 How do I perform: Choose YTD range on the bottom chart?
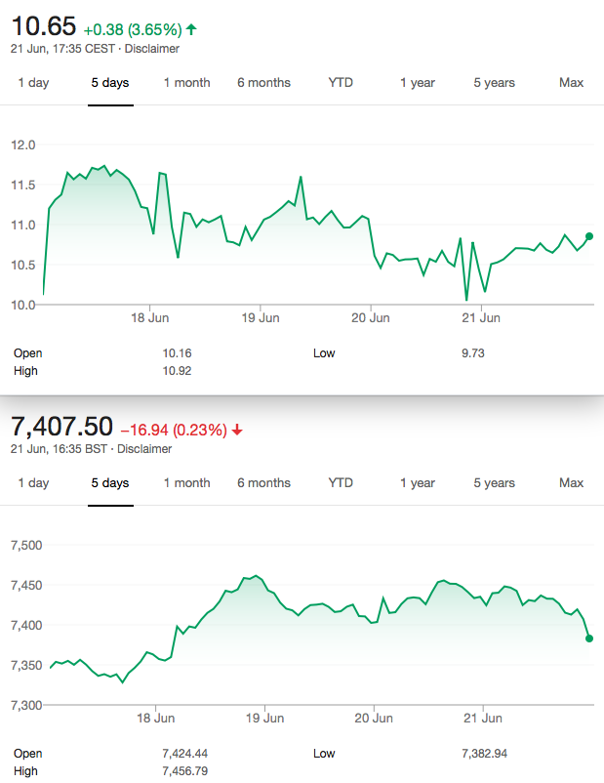(x=341, y=483)
